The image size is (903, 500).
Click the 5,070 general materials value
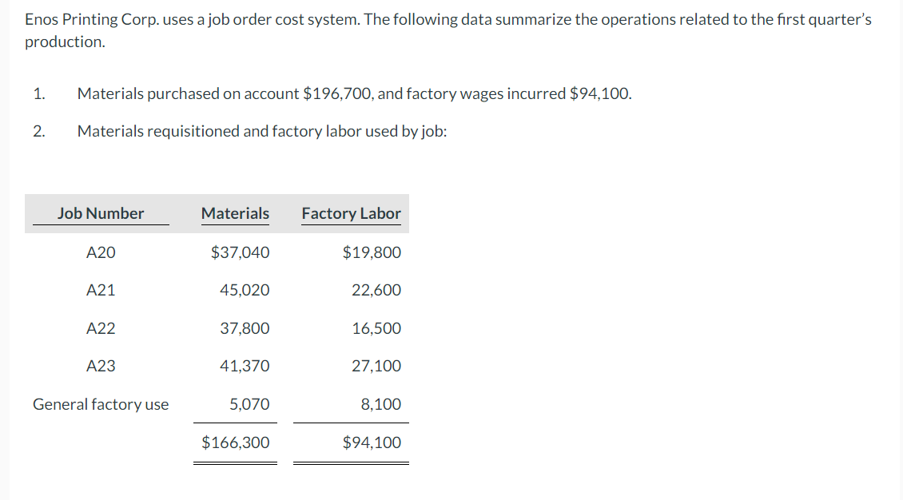249,404
